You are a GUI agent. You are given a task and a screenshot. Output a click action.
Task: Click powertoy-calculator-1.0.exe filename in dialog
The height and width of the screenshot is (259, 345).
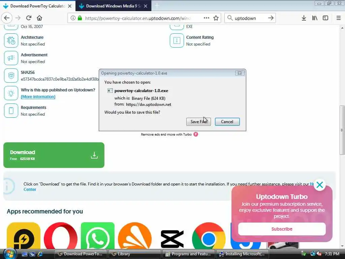point(141,91)
